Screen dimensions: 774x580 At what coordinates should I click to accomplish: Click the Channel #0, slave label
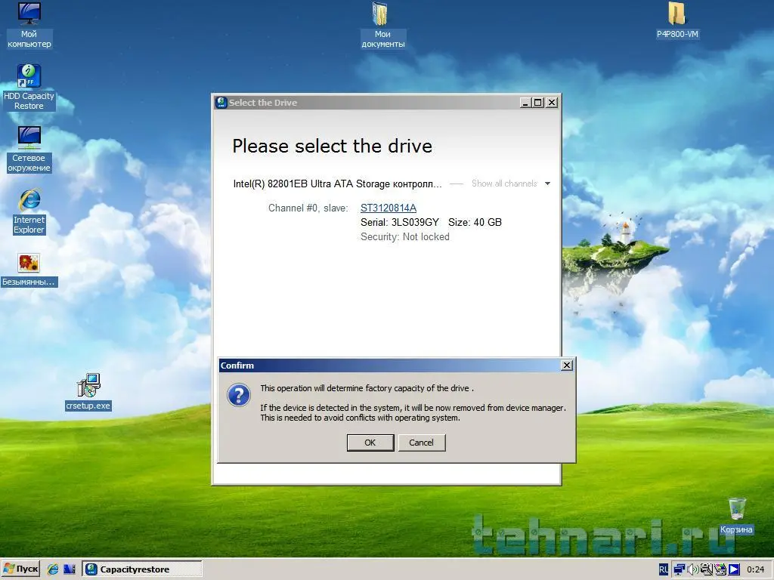click(308, 208)
